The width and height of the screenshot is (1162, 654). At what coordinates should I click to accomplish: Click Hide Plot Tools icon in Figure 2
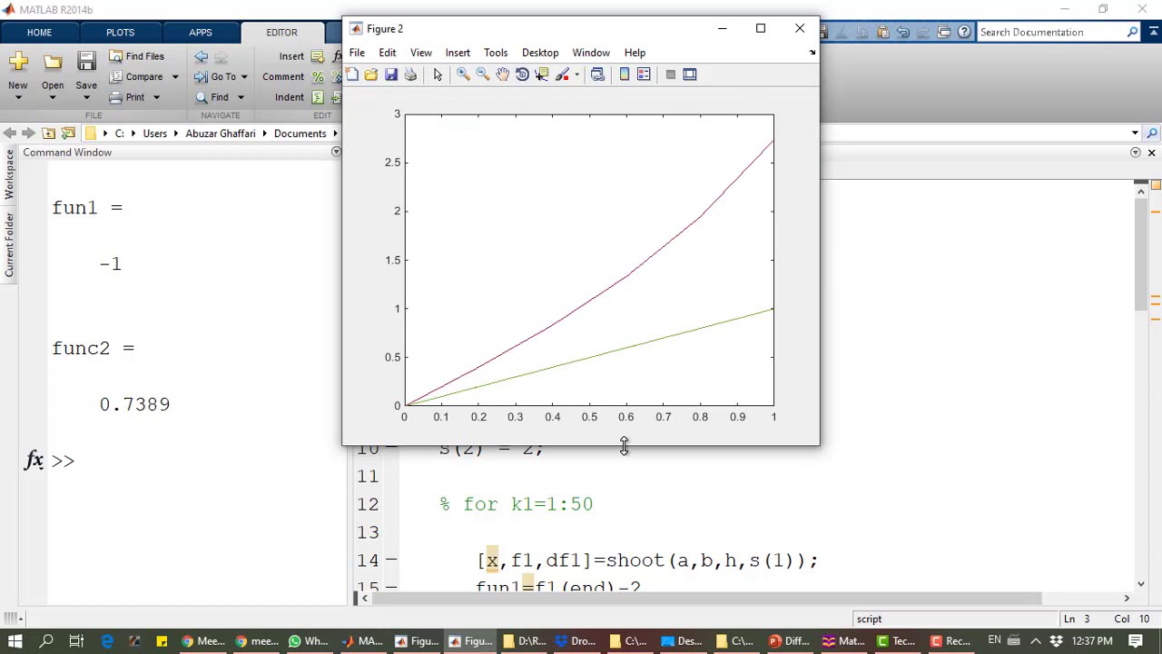click(670, 74)
